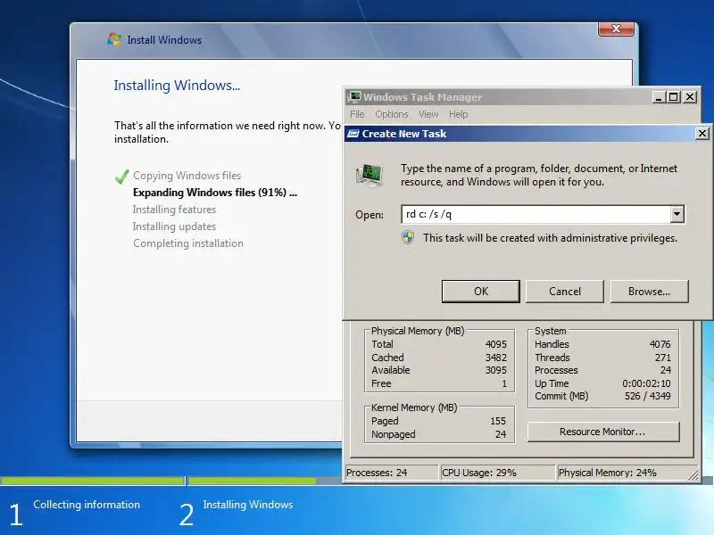Click the Copying Windows files step text
The width and height of the screenshot is (714, 535).
coord(187,176)
